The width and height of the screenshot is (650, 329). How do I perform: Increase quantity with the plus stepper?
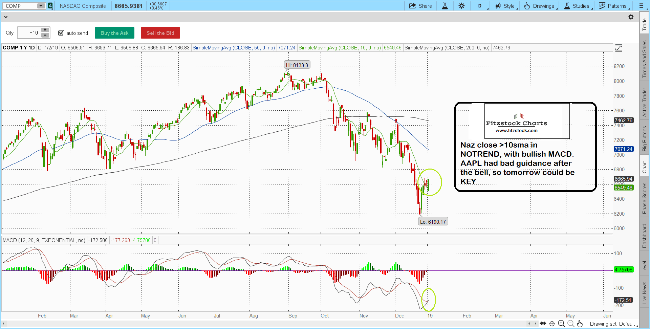[x=45, y=30]
